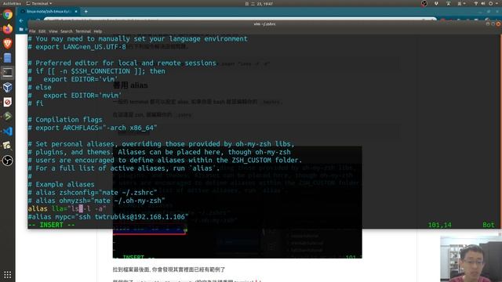Open Brave browser from the dock
Image resolution: width=502 pixels, height=282 pixels.
[8, 44]
